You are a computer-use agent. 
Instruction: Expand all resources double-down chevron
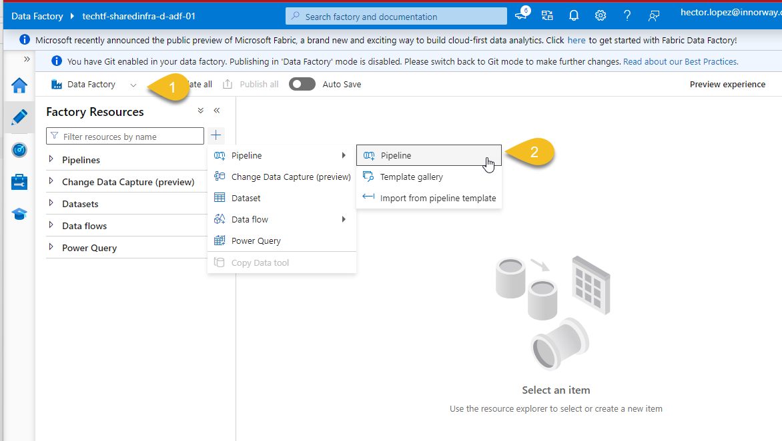click(200, 111)
